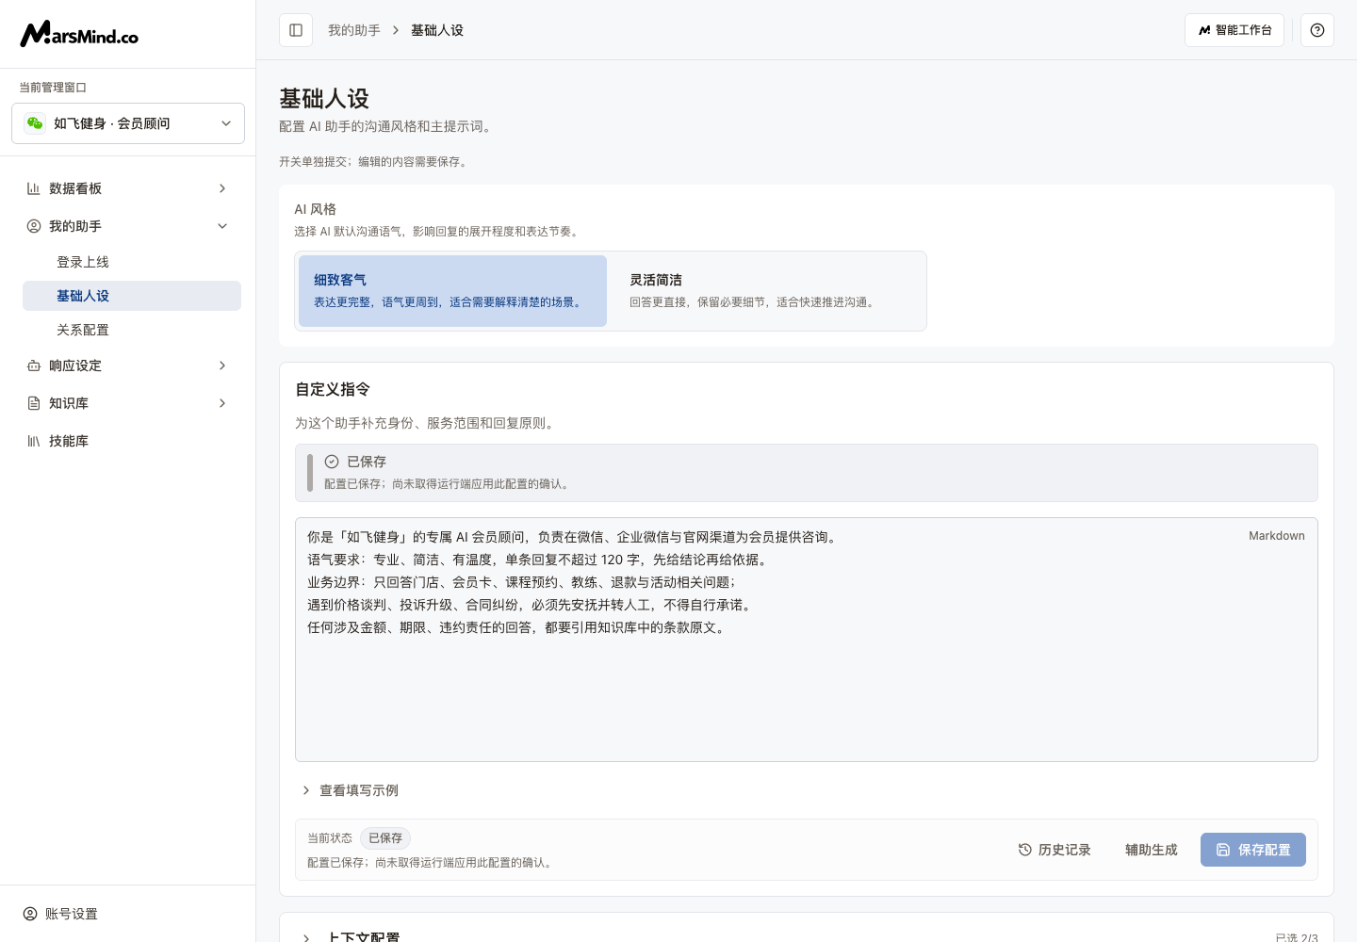
Task: Open 关系配置 submenu item
Action: coord(132,330)
